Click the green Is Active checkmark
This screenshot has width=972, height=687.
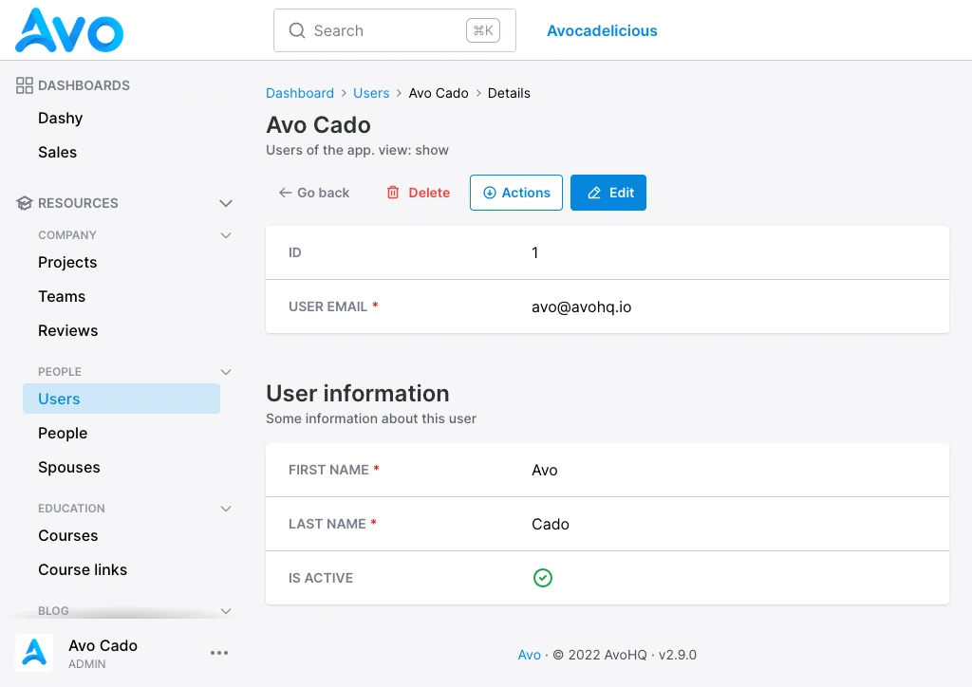click(542, 578)
